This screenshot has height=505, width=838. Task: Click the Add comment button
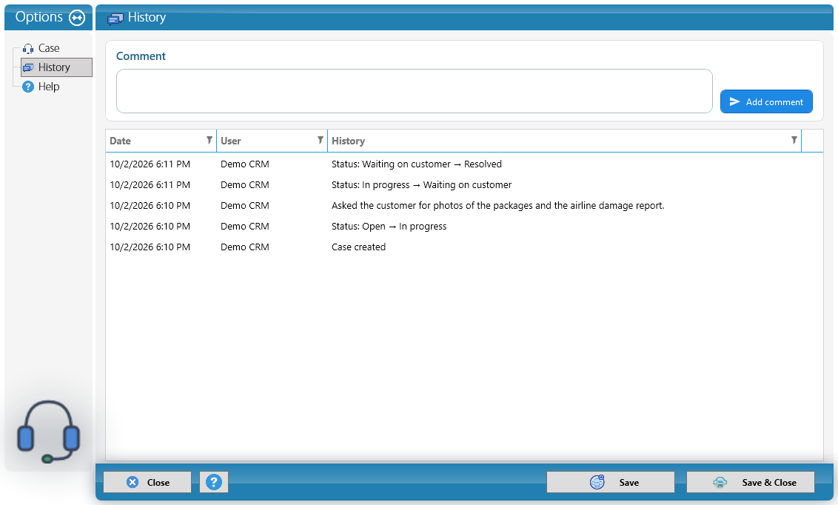click(x=766, y=101)
